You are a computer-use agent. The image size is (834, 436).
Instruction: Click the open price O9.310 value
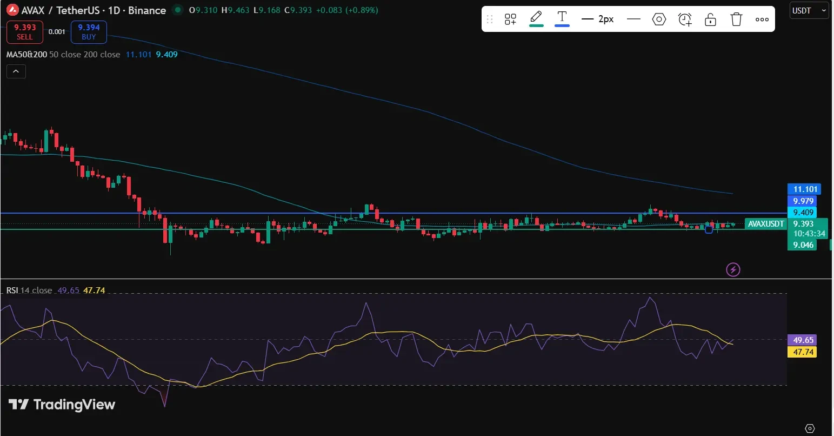pyautogui.click(x=204, y=10)
